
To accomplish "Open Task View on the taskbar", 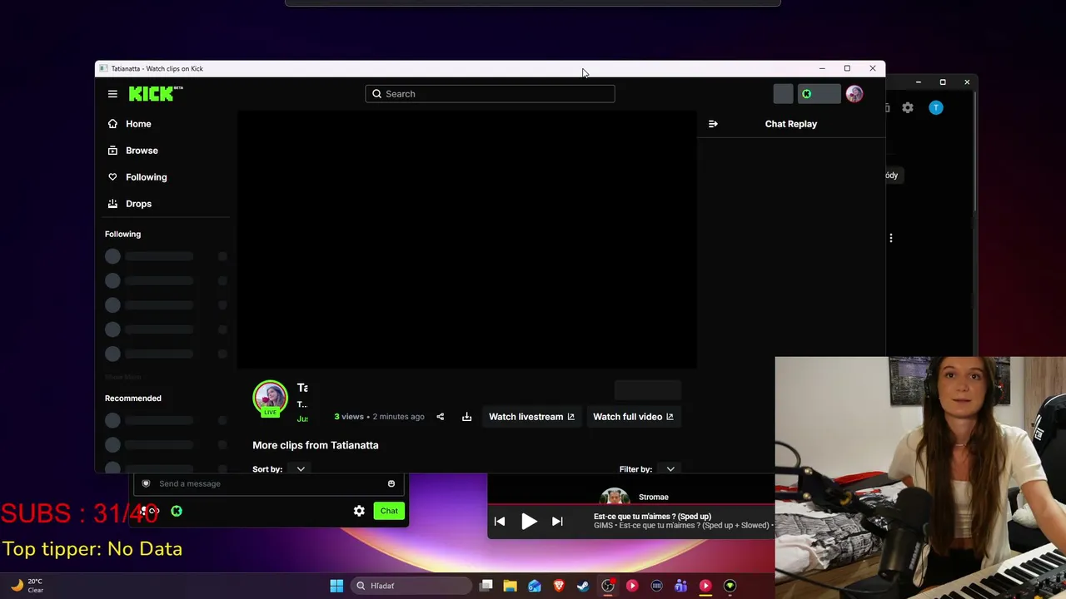I will [x=486, y=586].
